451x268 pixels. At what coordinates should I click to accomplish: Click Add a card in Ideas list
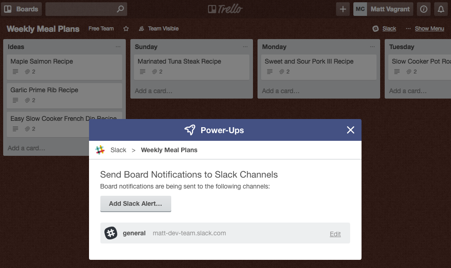pos(26,148)
